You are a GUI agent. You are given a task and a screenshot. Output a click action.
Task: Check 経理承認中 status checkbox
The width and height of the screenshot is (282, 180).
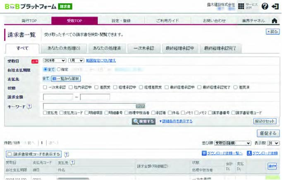[x=115, y=87]
